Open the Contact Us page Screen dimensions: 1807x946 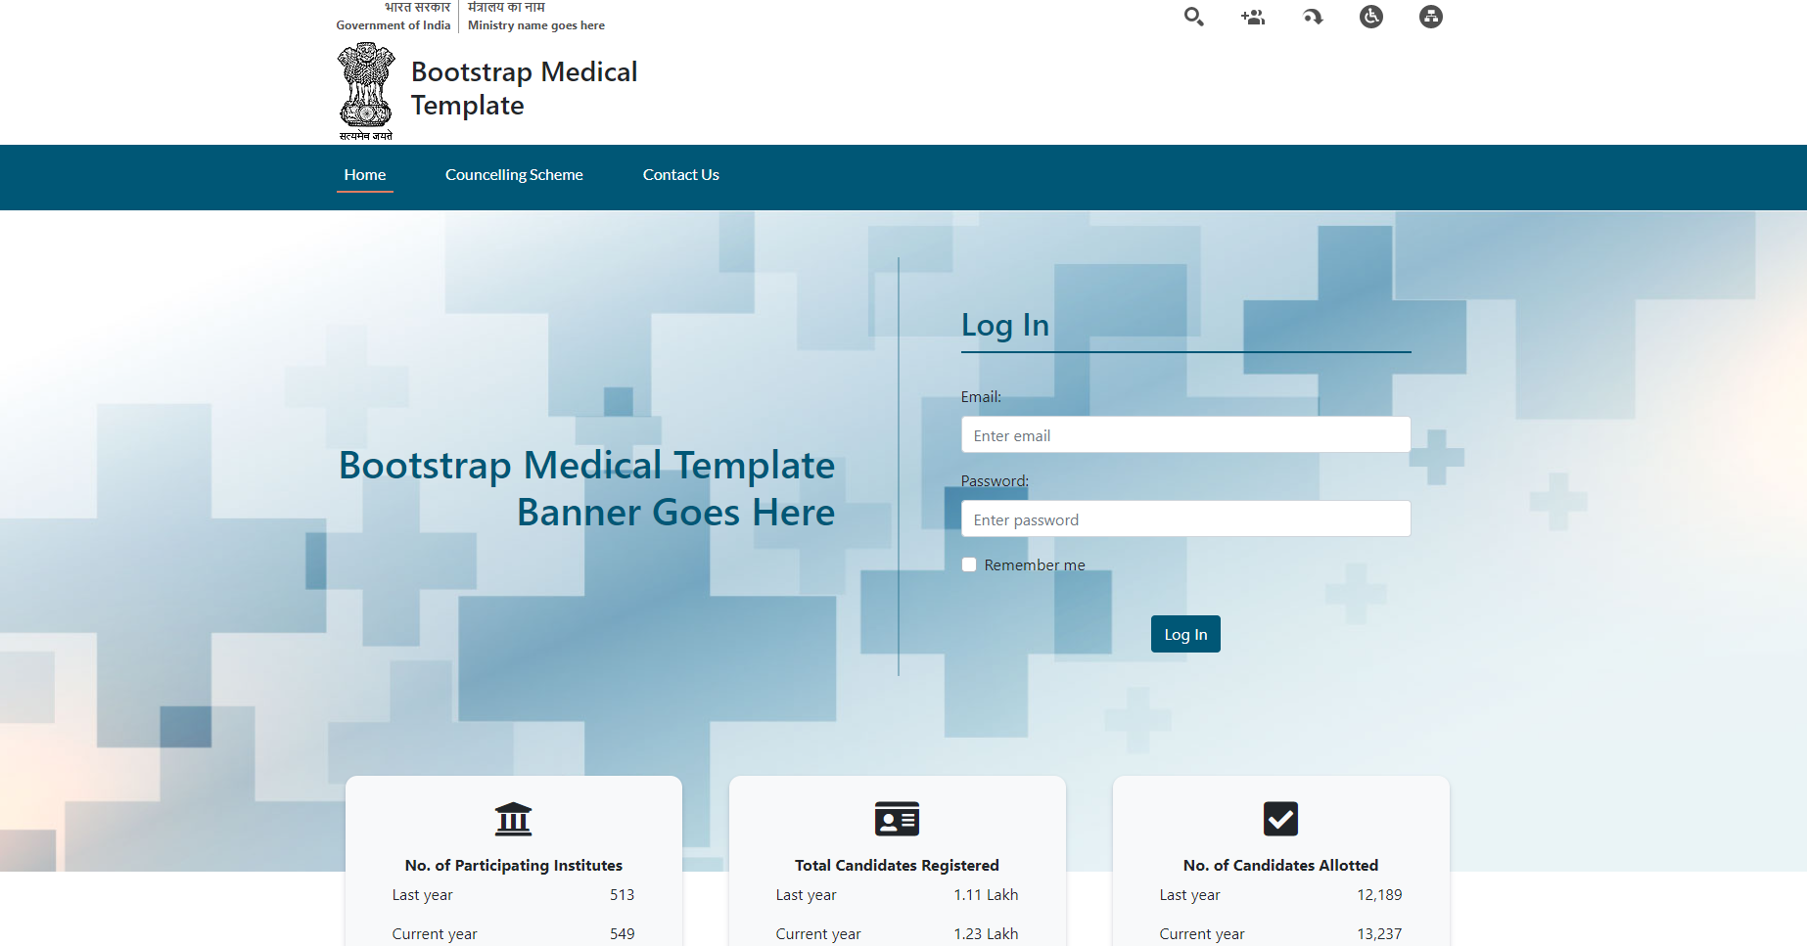pos(680,175)
